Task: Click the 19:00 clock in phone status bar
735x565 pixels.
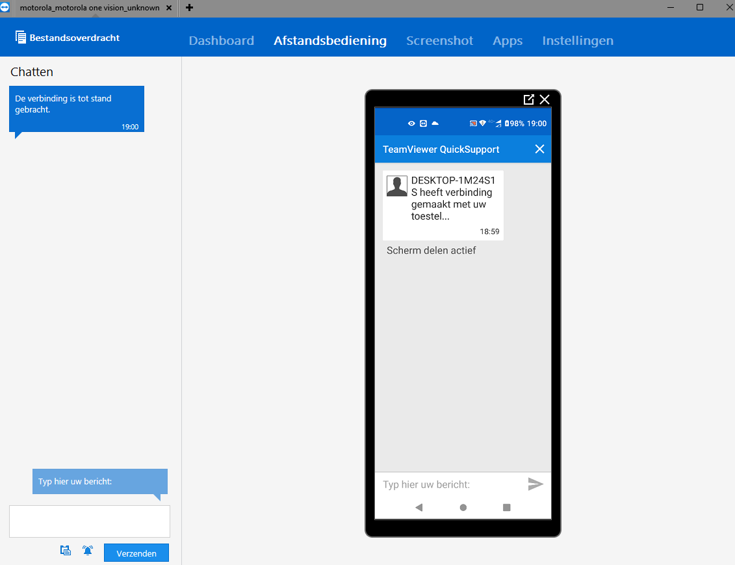Action: point(537,124)
